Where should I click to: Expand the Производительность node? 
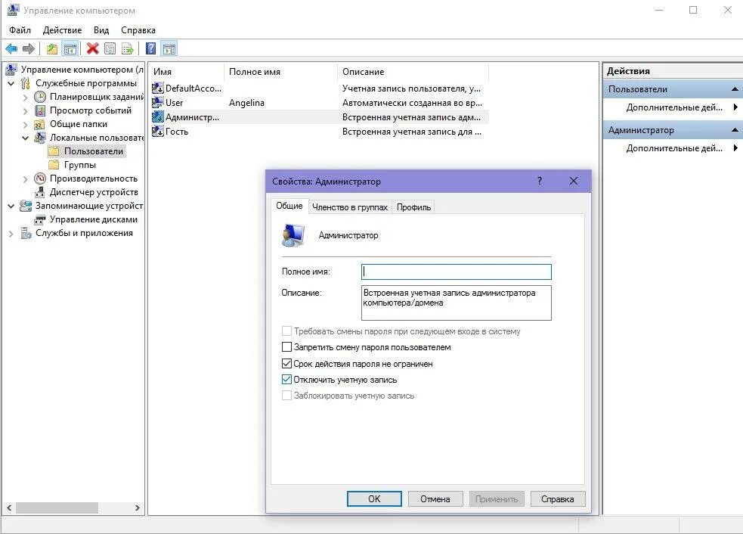coord(25,179)
